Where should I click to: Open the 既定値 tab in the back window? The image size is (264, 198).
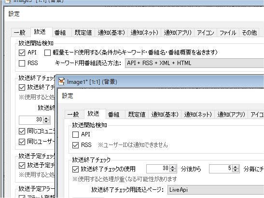83,32
